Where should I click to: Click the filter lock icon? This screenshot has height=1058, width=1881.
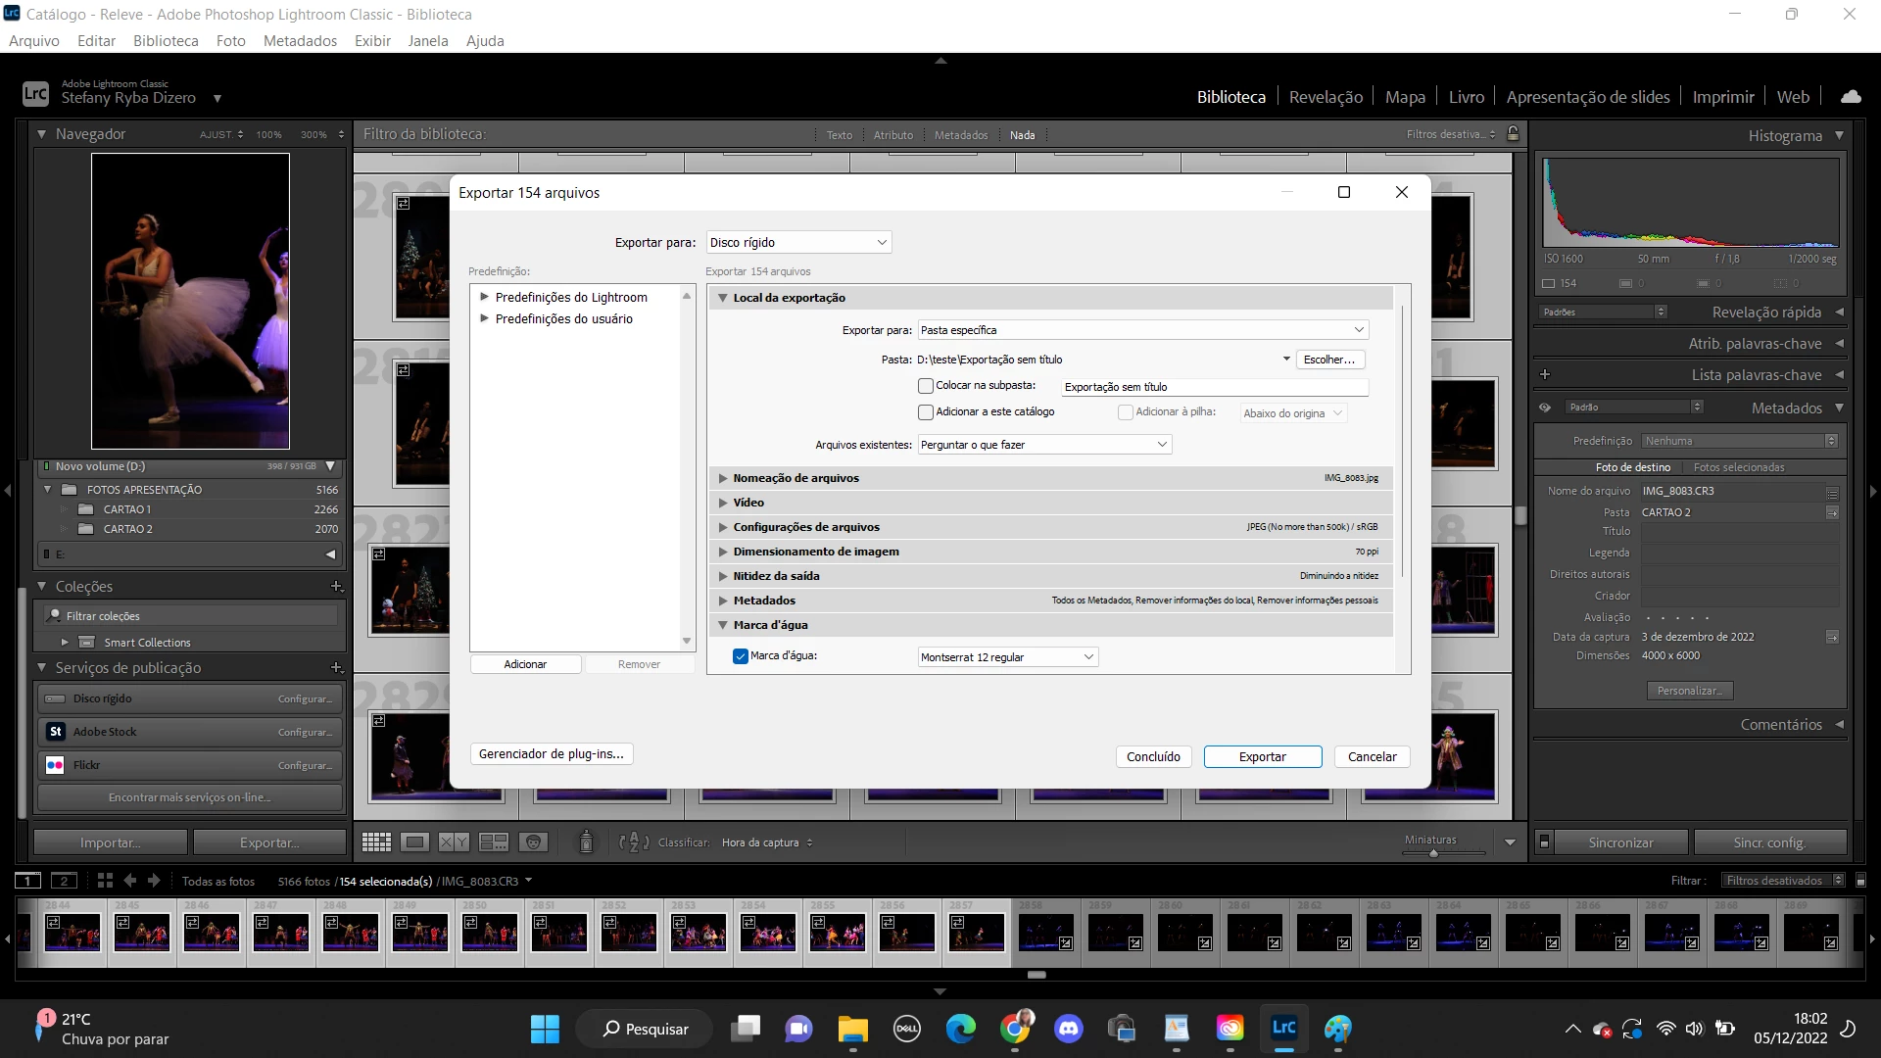pos(1513,134)
